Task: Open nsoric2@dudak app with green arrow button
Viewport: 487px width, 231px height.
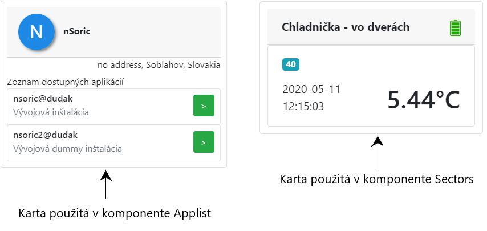Action: pyautogui.click(x=204, y=142)
